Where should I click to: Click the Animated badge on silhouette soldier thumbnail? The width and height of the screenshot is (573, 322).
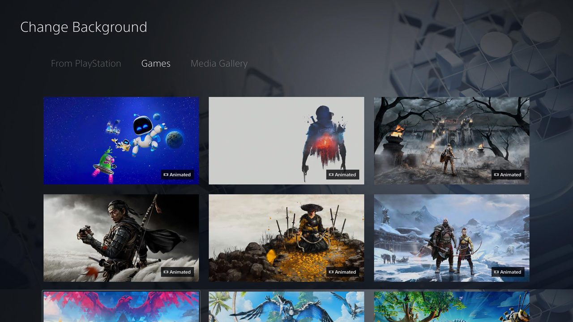click(342, 174)
